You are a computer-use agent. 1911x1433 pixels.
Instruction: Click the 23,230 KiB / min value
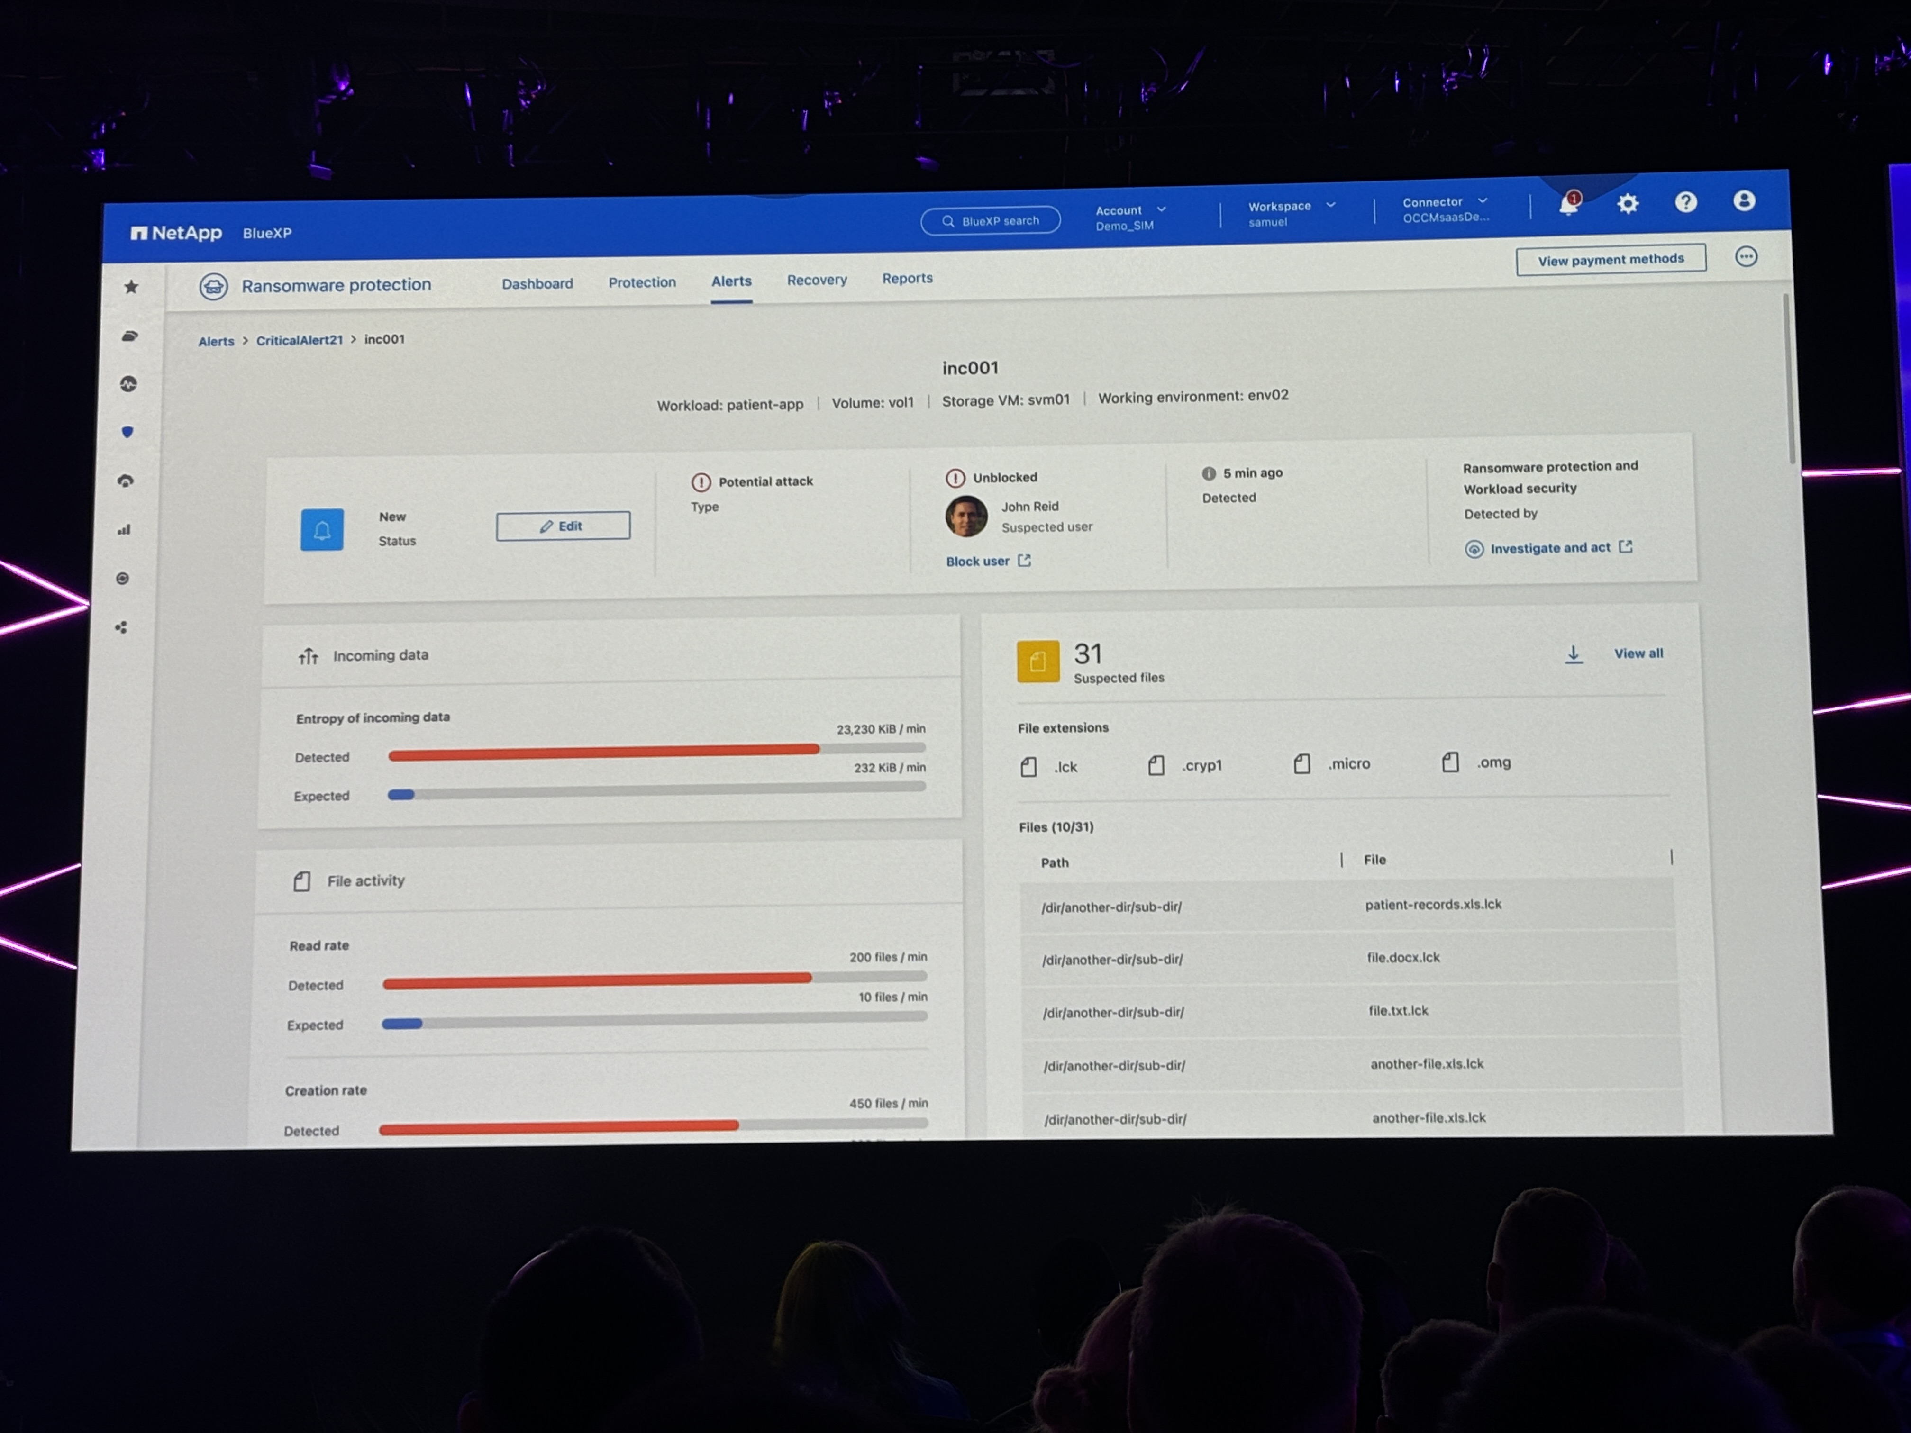[880, 729]
